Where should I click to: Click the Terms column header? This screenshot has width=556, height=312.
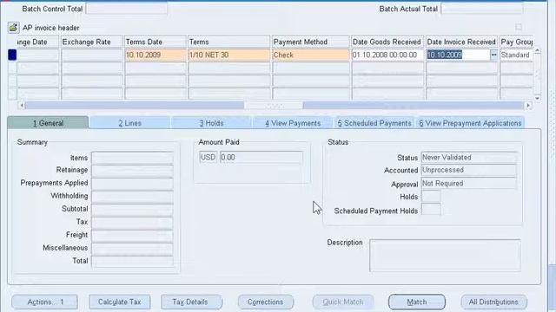pyautogui.click(x=228, y=42)
